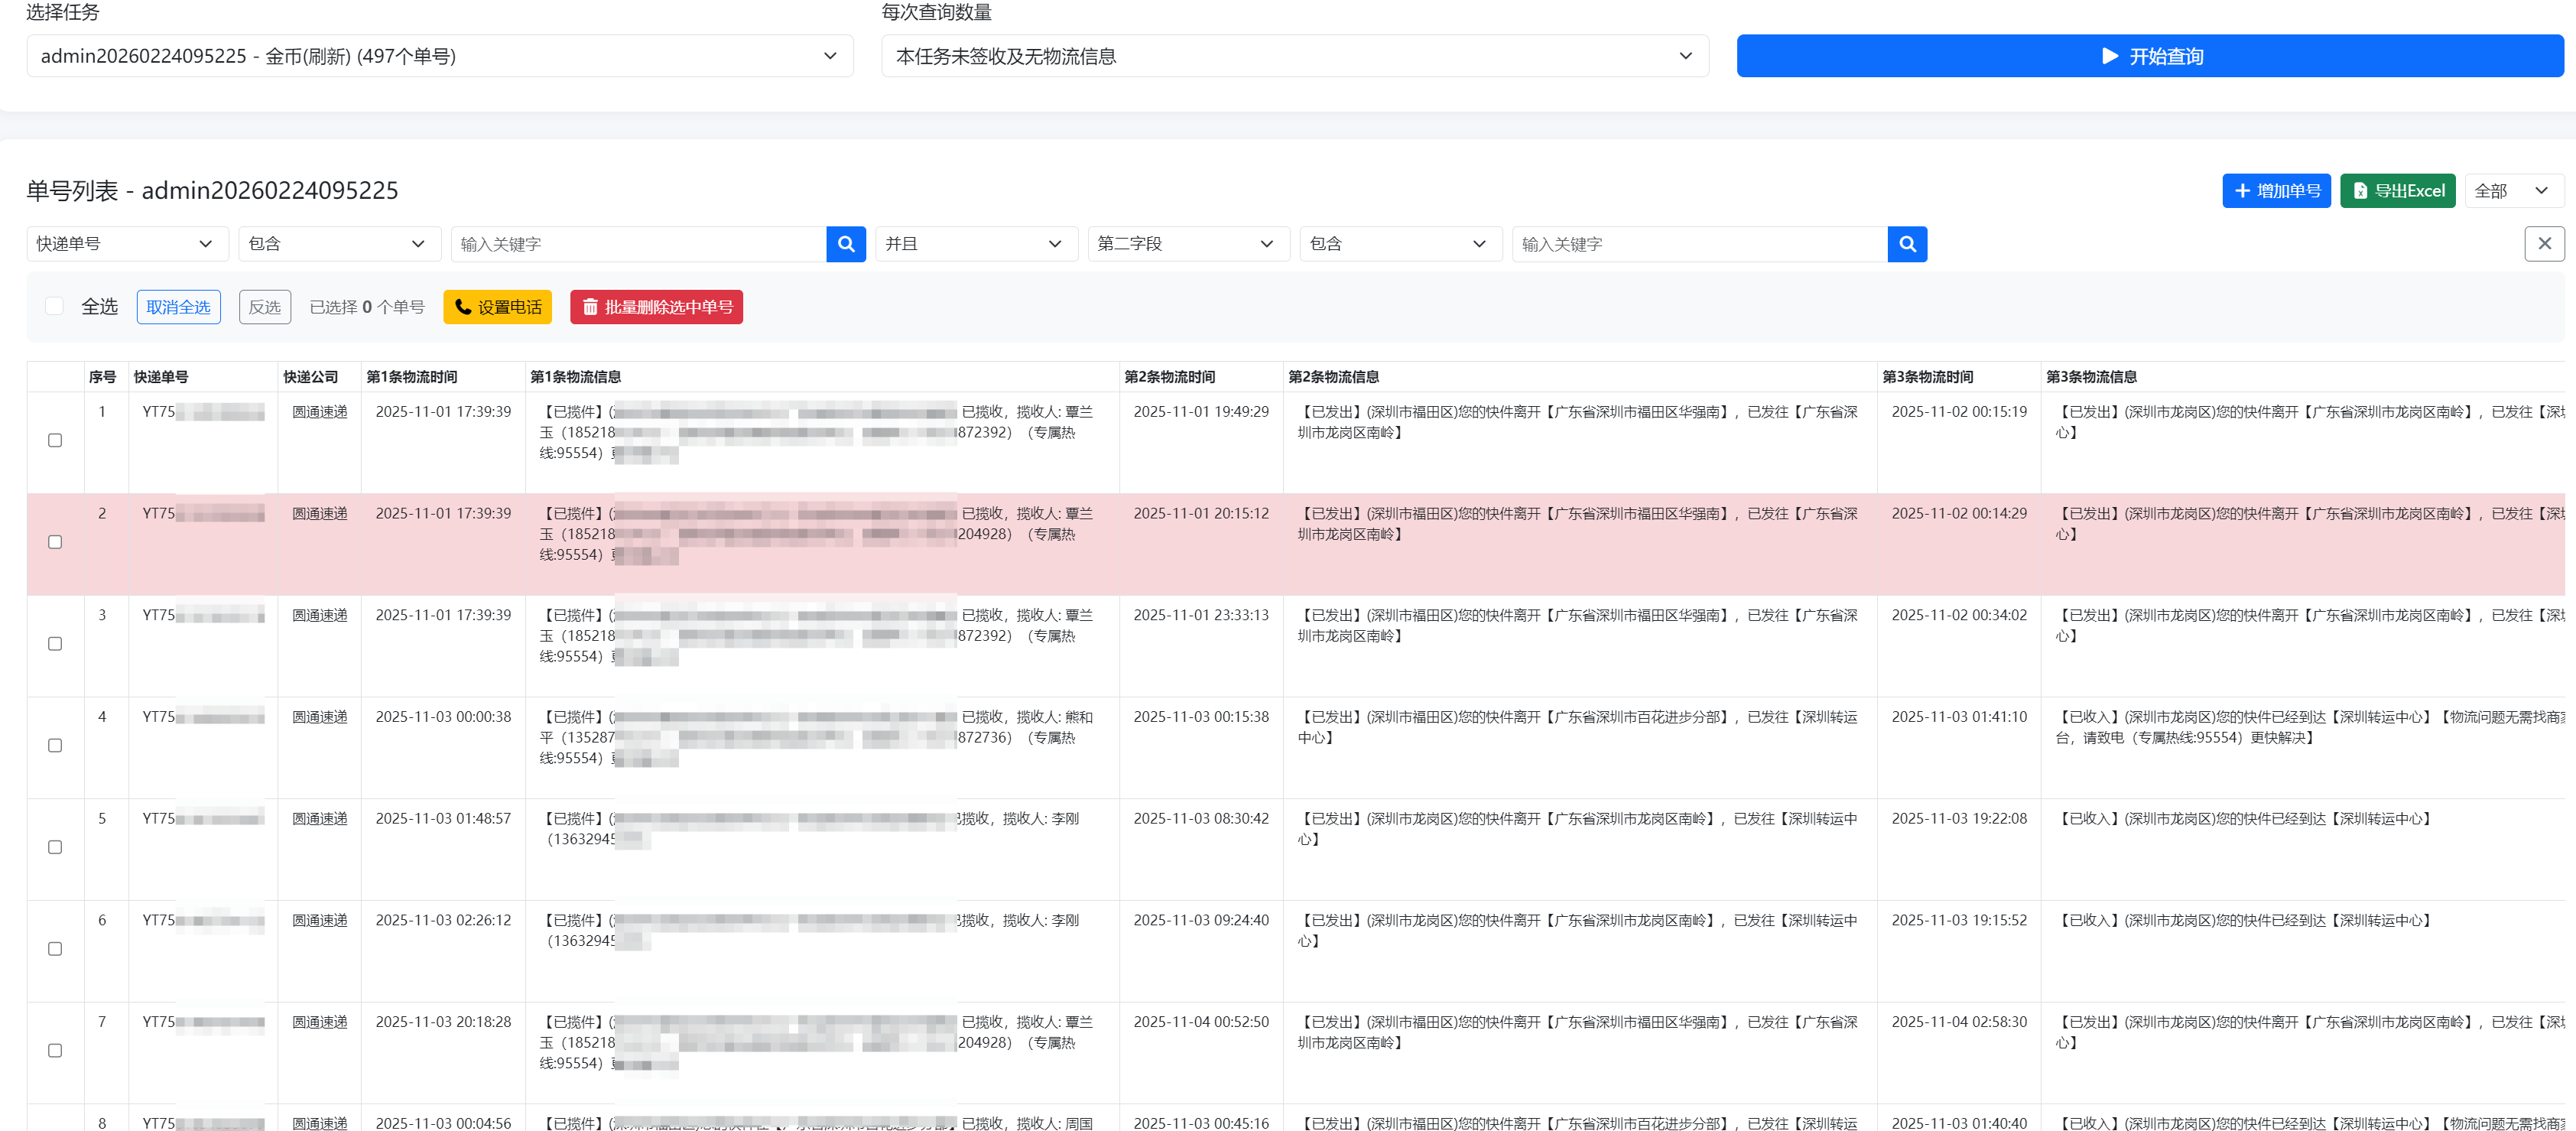Click the second keyword search magnifier icon
Image resolution: width=2576 pixels, height=1131 pixels.
pyautogui.click(x=1906, y=244)
